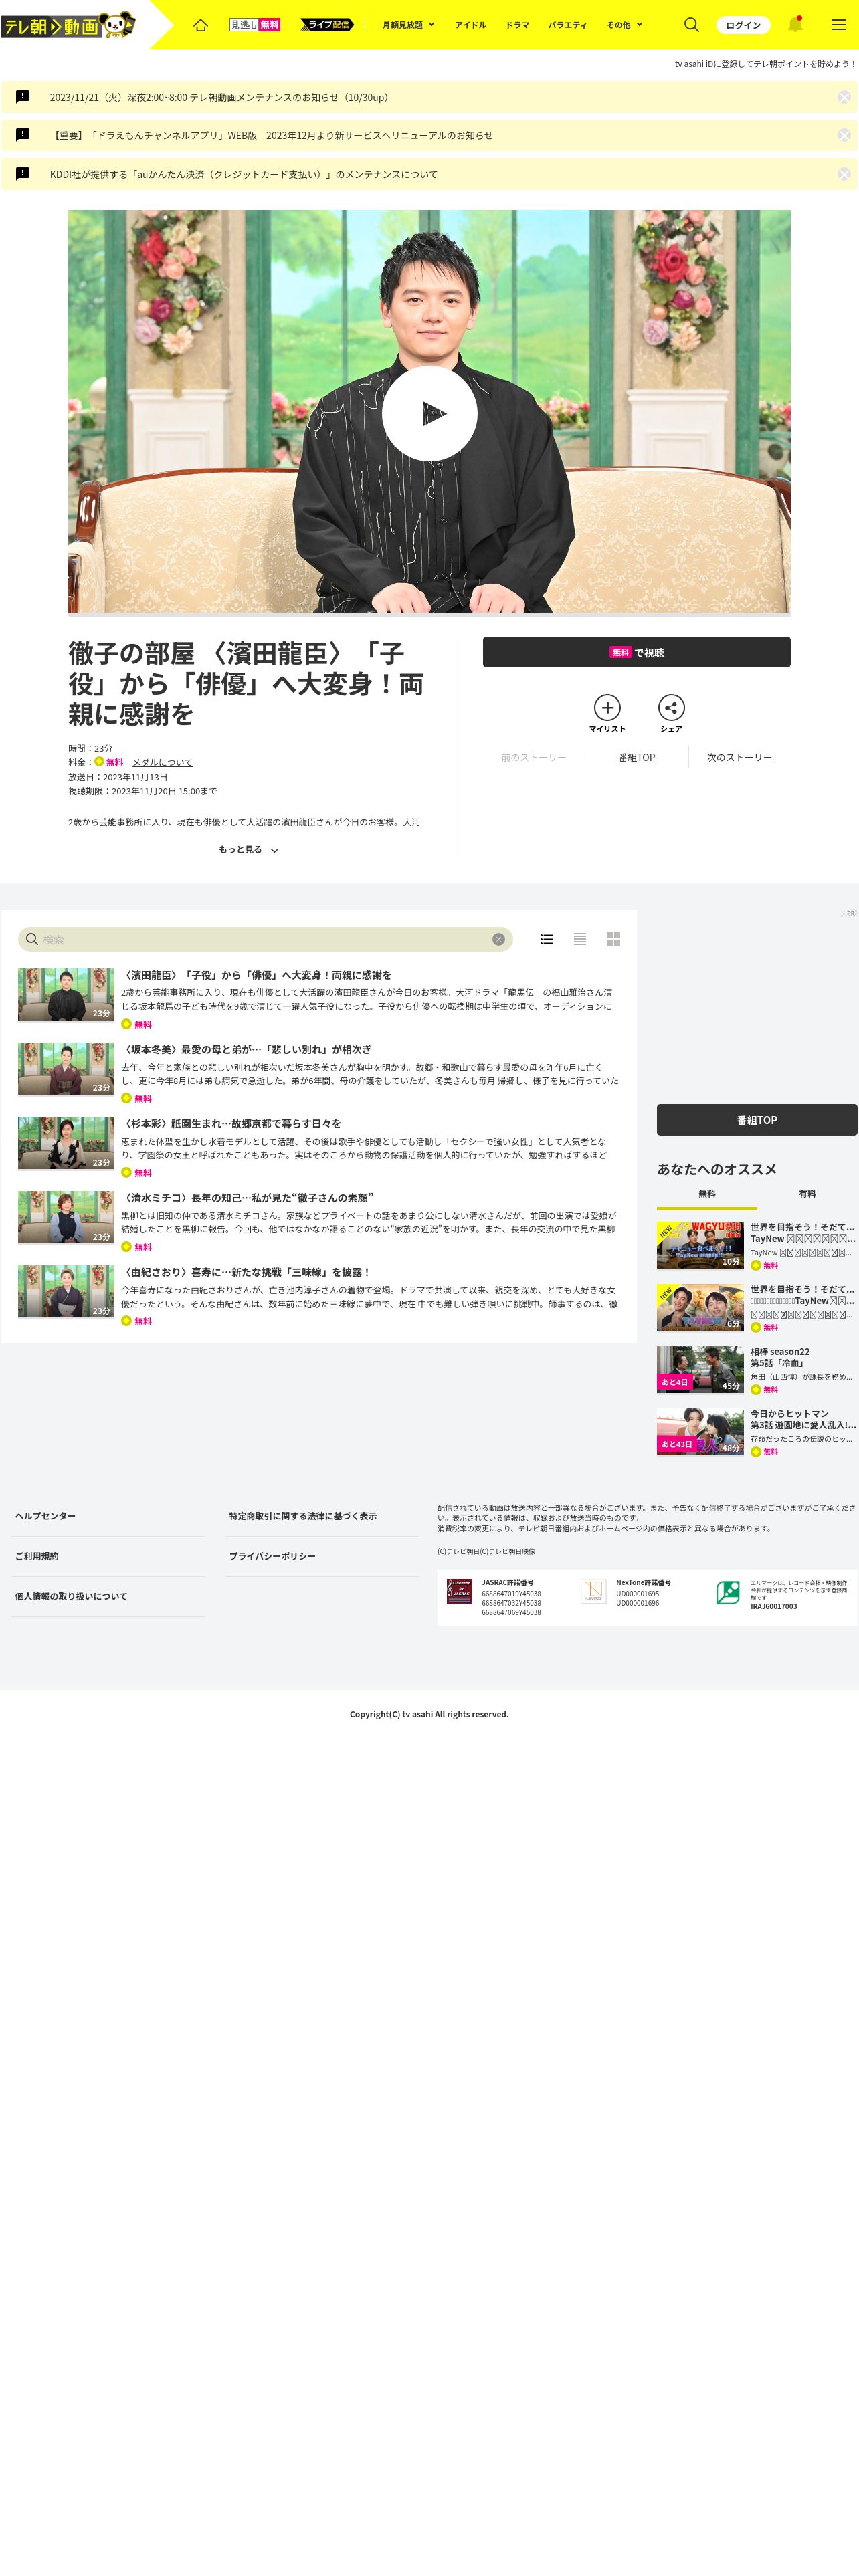This screenshot has width=859, height=2576.
Task: Open ドラマ menu item
Action: [x=517, y=25]
